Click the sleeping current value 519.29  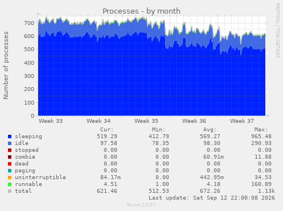tap(107, 136)
